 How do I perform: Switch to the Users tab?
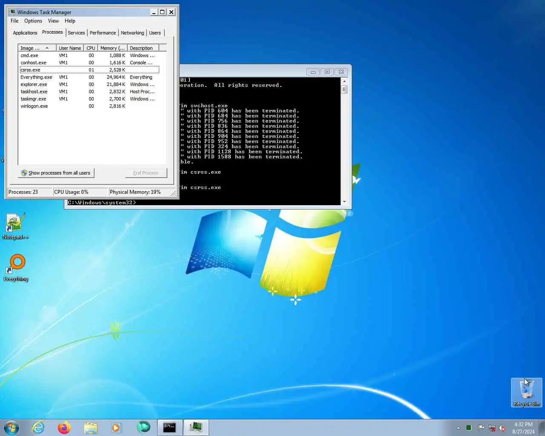point(155,33)
